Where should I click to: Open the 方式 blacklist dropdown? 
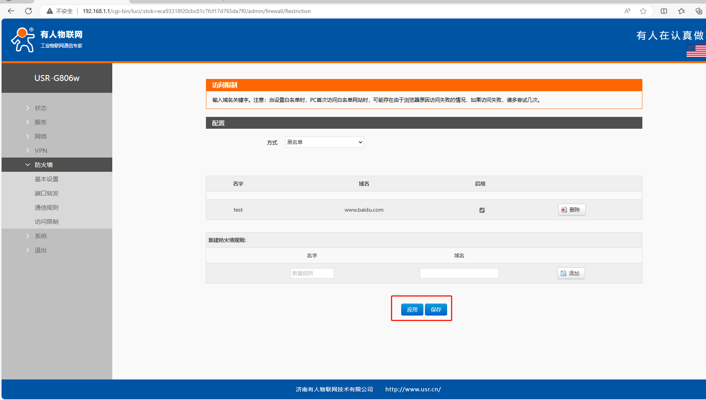[x=324, y=142]
